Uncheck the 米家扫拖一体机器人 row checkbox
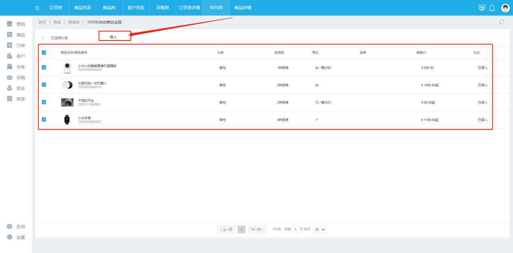This screenshot has height=253, width=513. tap(44, 85)
